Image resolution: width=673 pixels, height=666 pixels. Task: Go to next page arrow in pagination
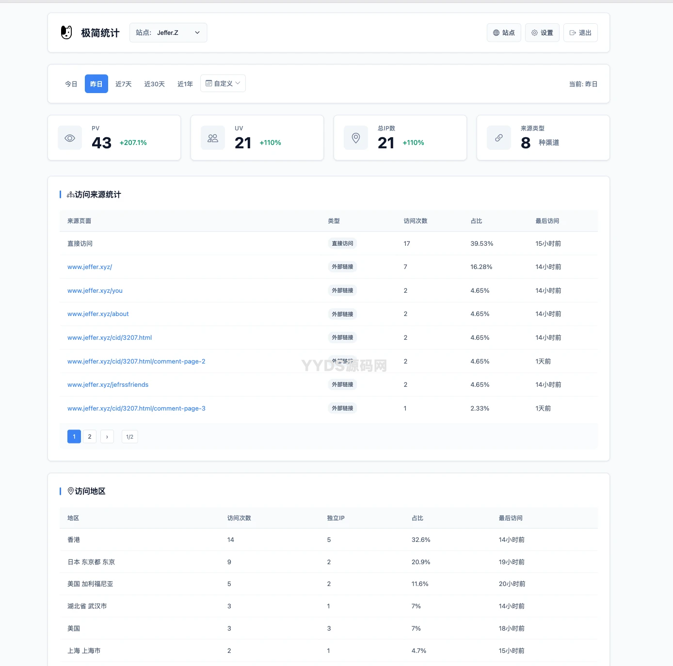pyautogui.click(x=107, y=437)
